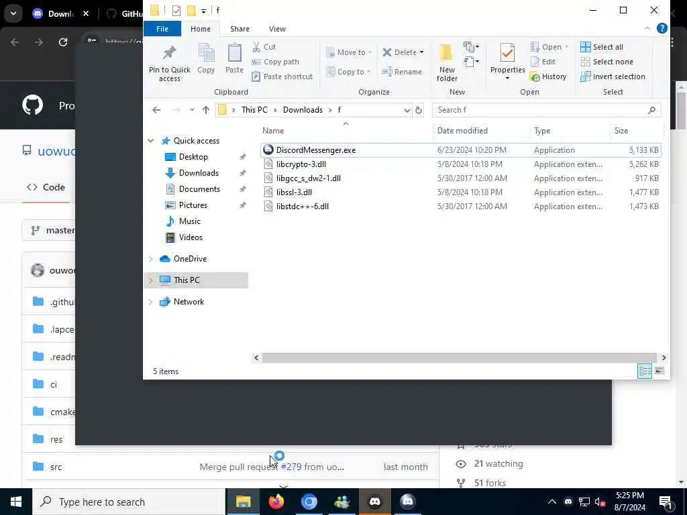Open address bar history dropdown

[407, 111]
